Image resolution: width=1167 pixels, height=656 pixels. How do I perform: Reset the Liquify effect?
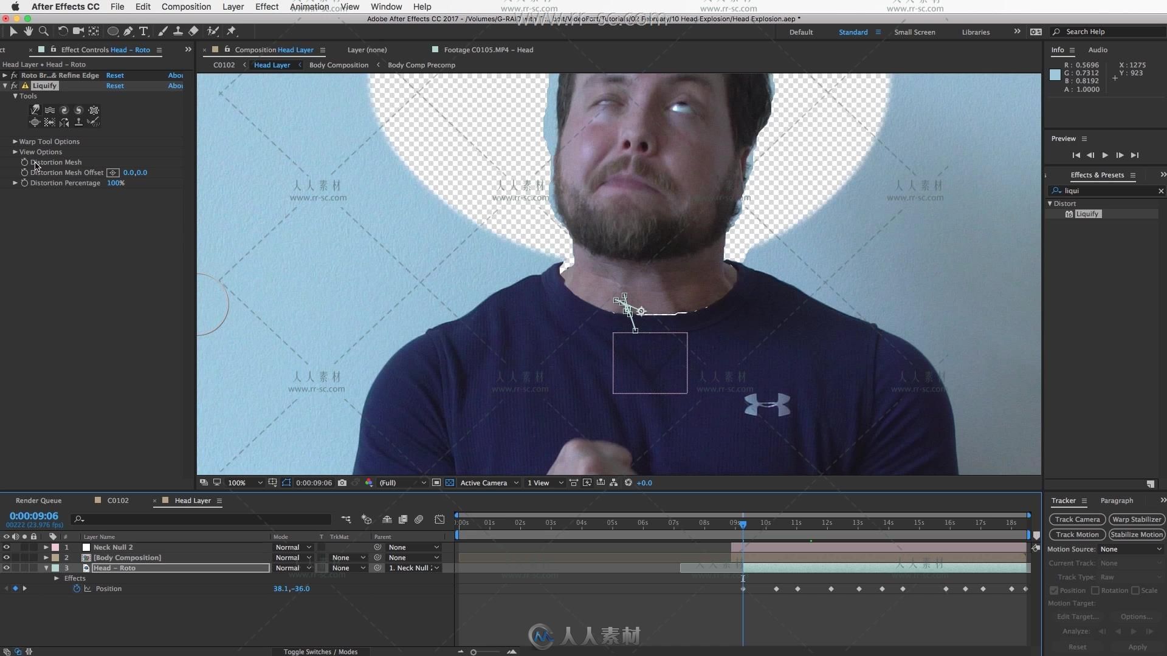pyautogui.click(x=115, y=86)
